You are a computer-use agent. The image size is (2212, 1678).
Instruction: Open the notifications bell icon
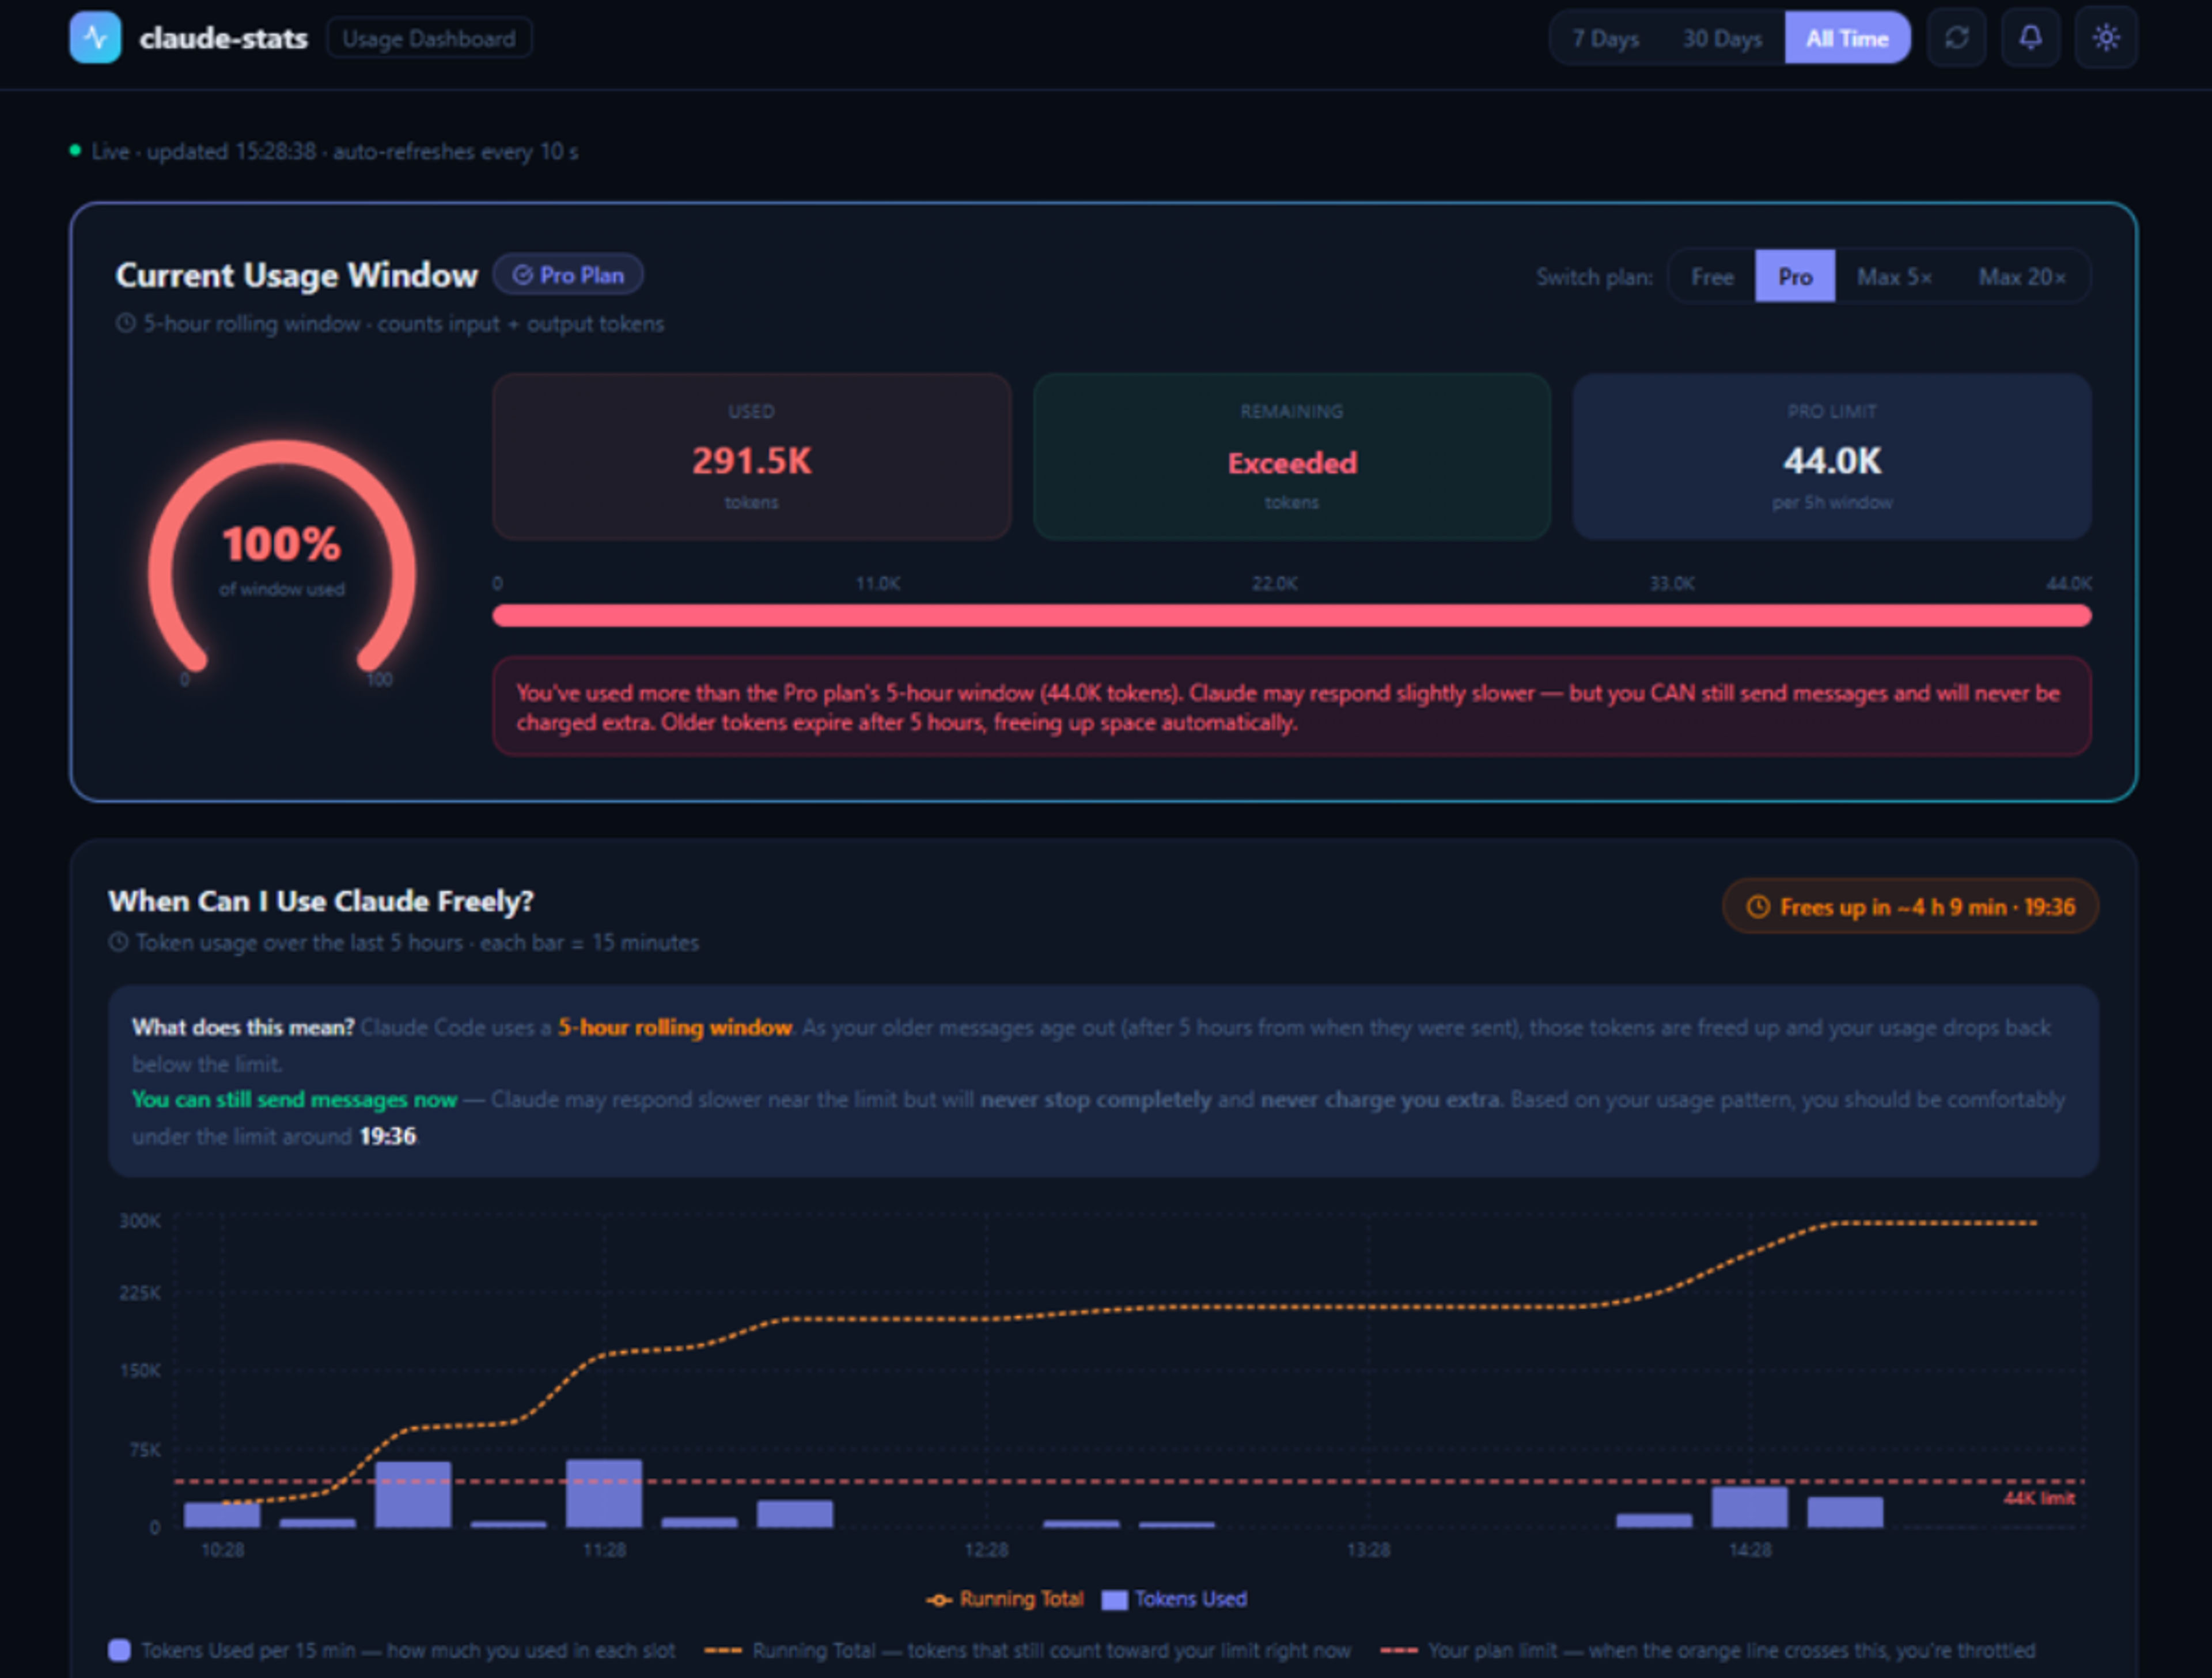(x=2030, y=38)
